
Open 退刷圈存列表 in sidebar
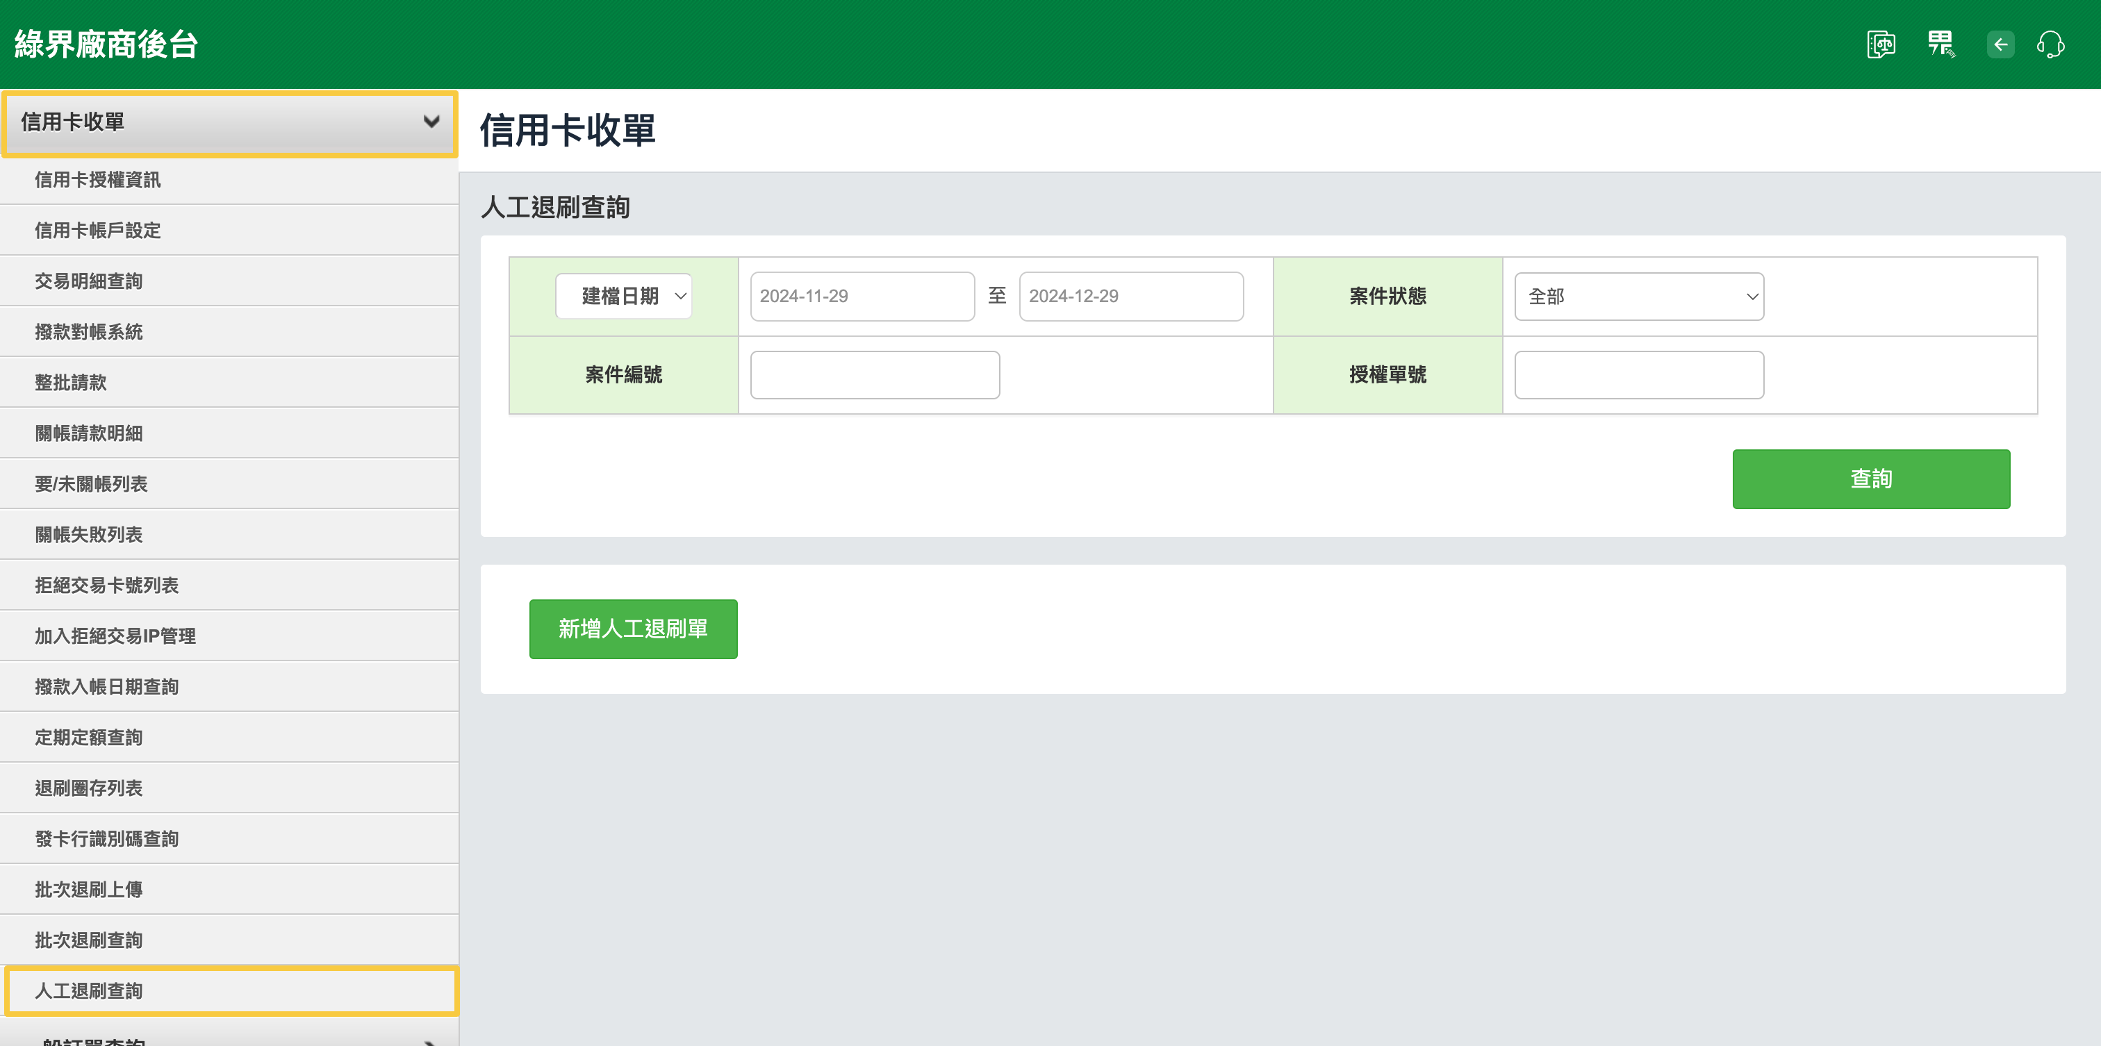[x=89, y=788]
